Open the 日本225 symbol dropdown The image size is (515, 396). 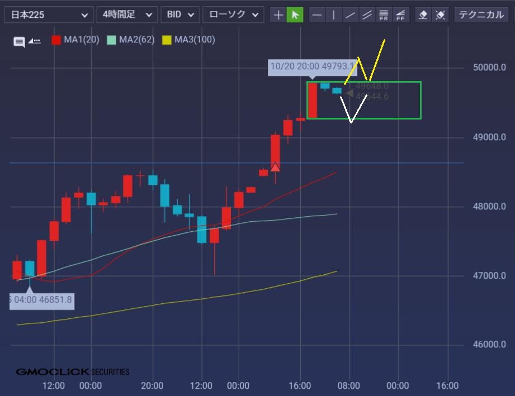tap(48, 15)
